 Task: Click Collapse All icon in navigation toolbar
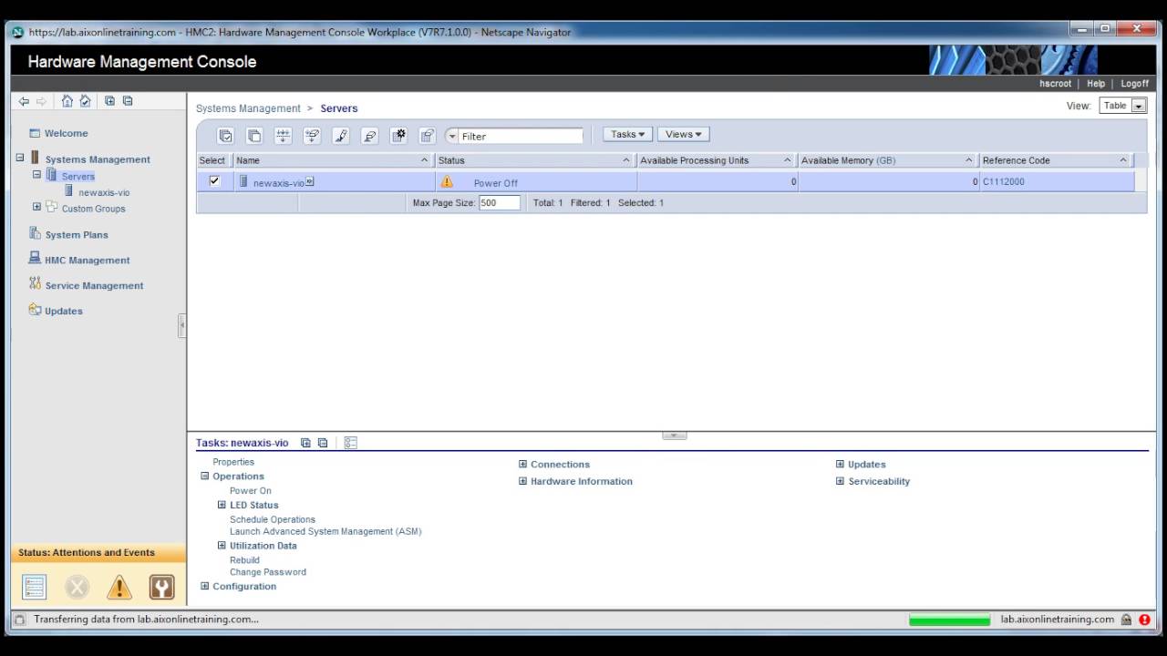point(128,101)
